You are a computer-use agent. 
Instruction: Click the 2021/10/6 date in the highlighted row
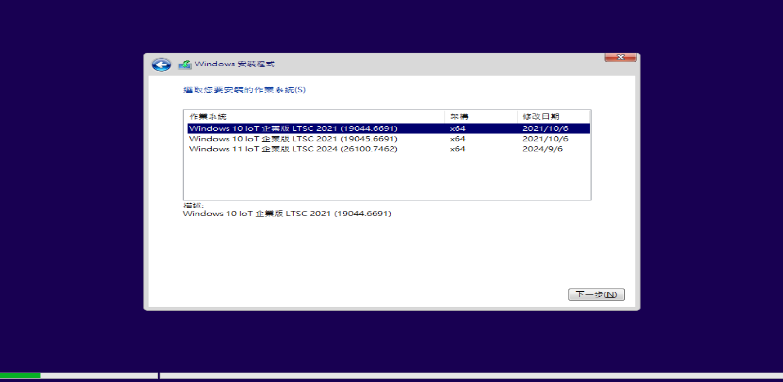click(x=545, y=128)
